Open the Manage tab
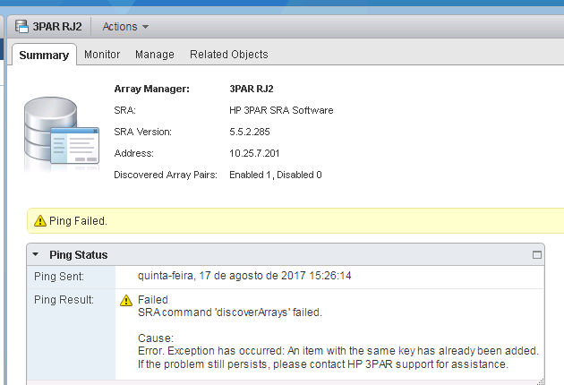 point(155,55)
